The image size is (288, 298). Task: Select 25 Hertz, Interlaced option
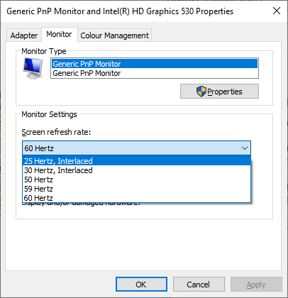[136, 161]
